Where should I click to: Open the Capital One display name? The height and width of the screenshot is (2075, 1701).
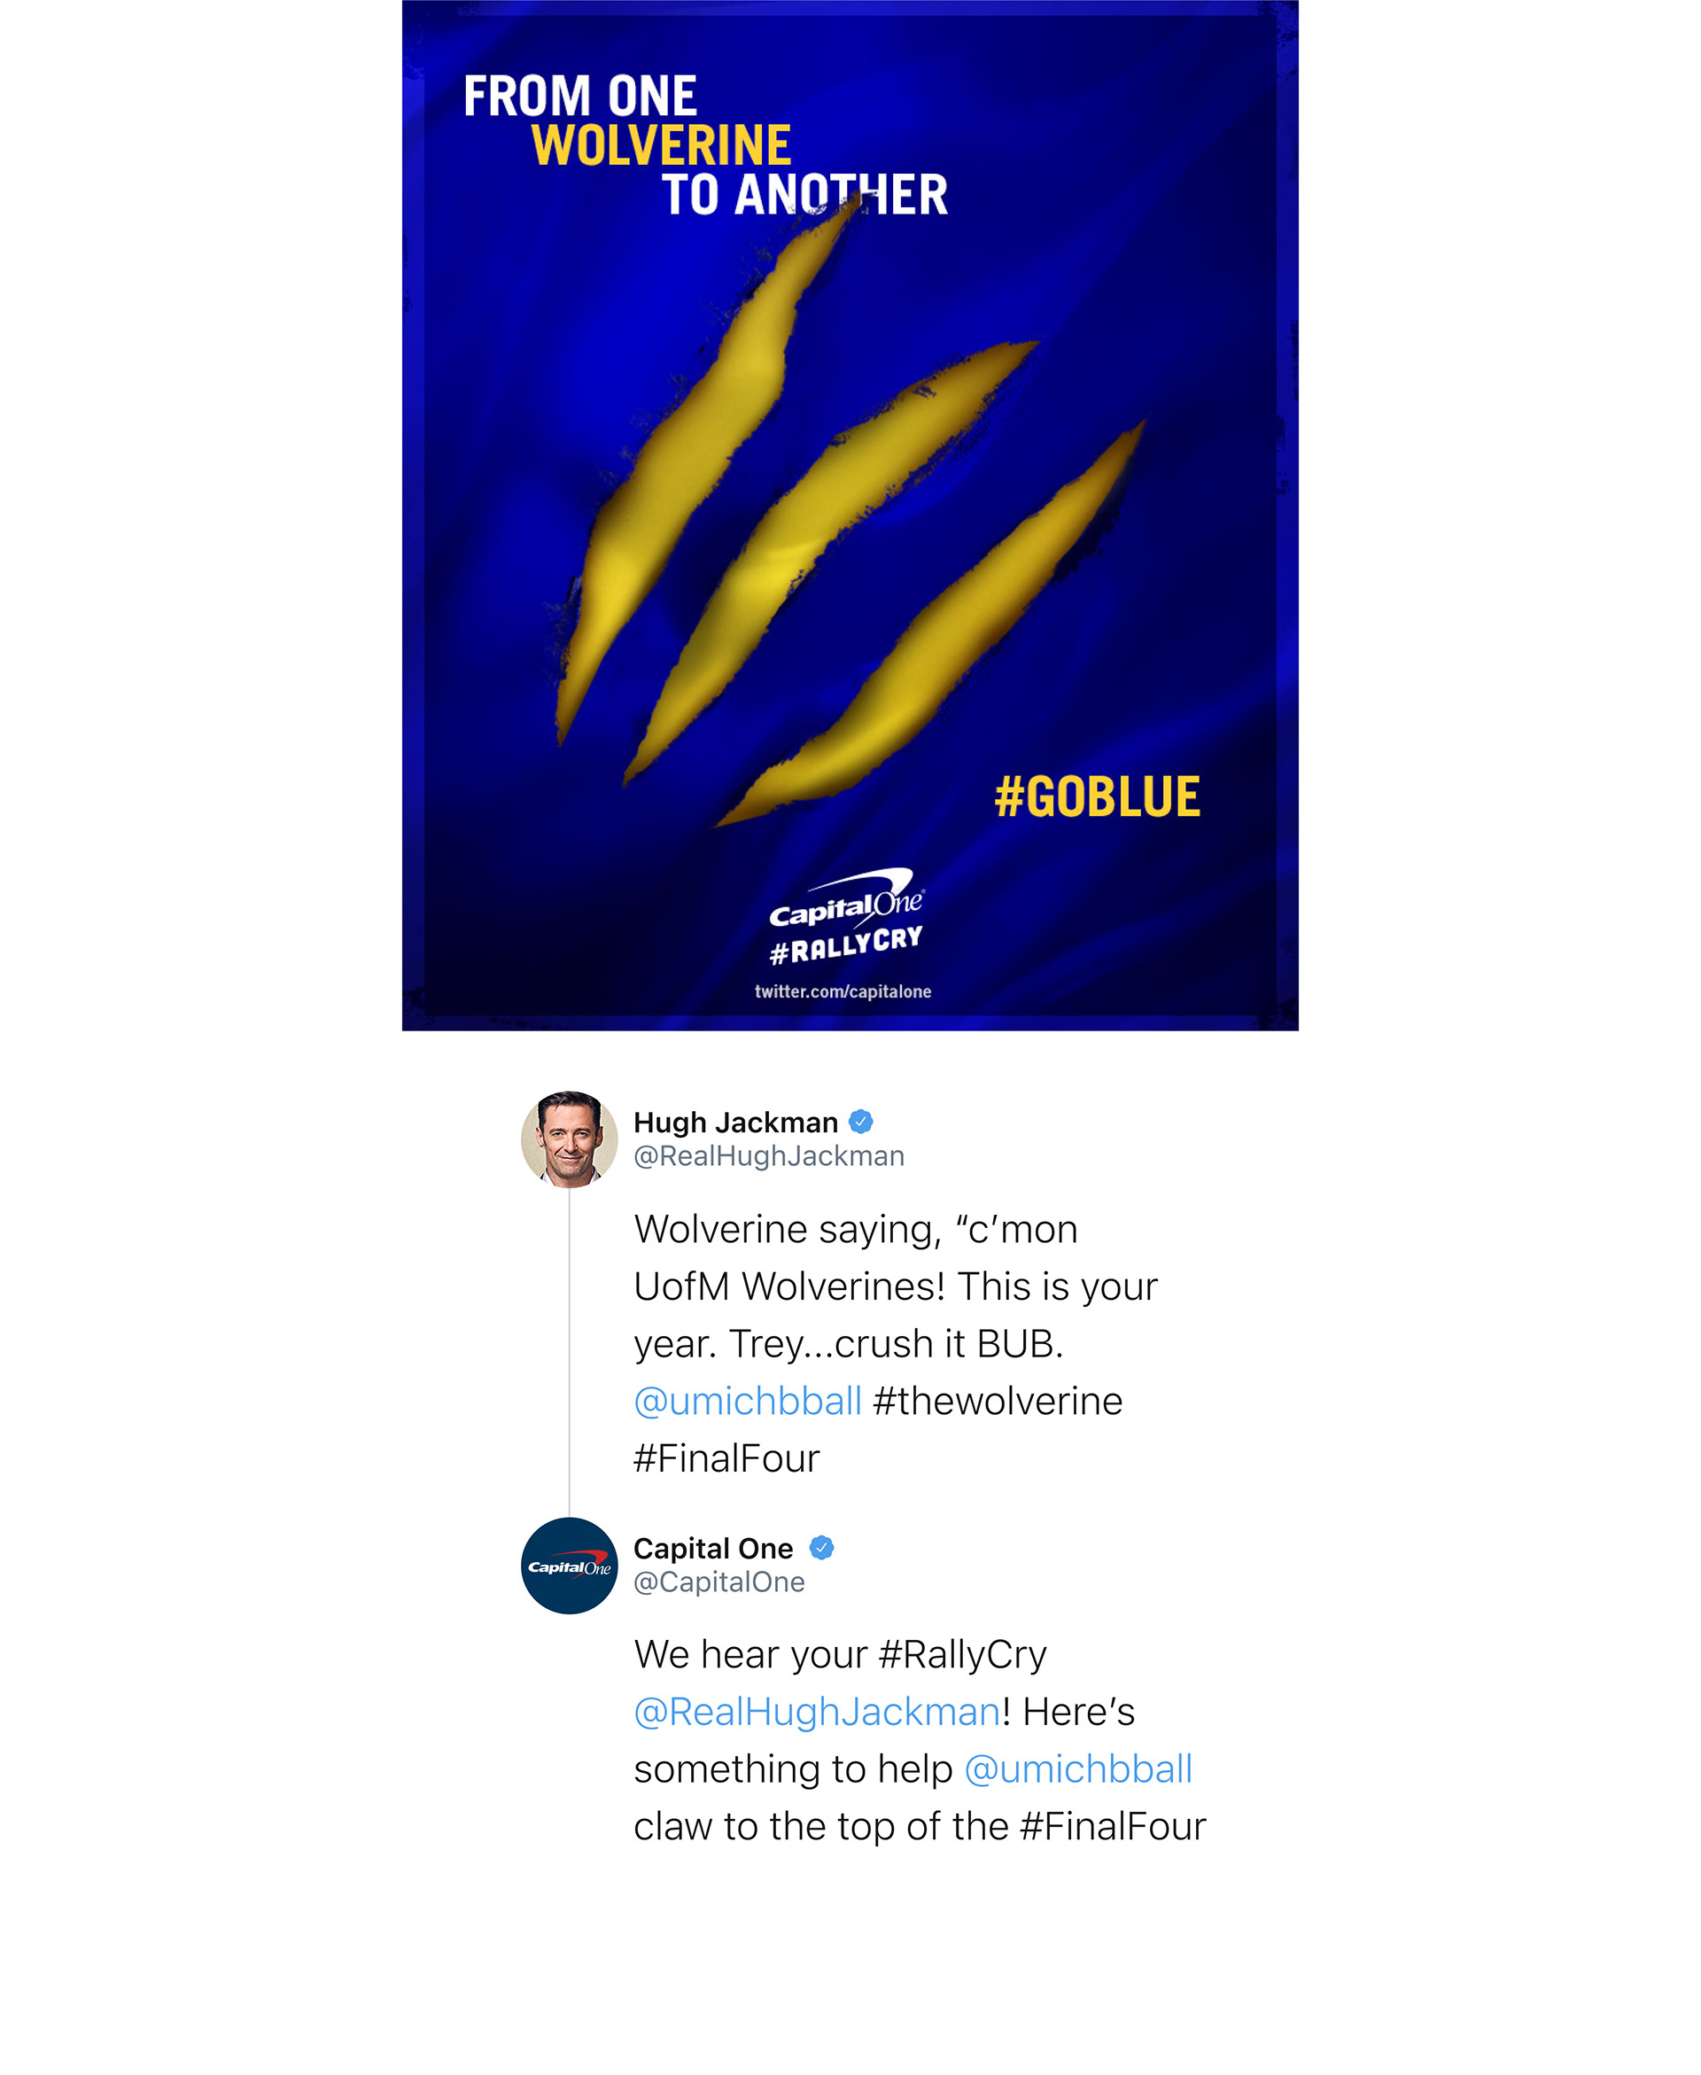click(x=712, y=1548)
